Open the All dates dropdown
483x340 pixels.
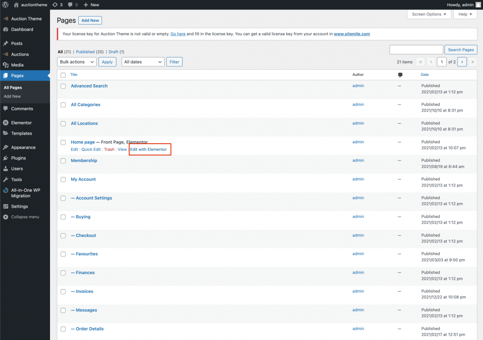point(143,62)
